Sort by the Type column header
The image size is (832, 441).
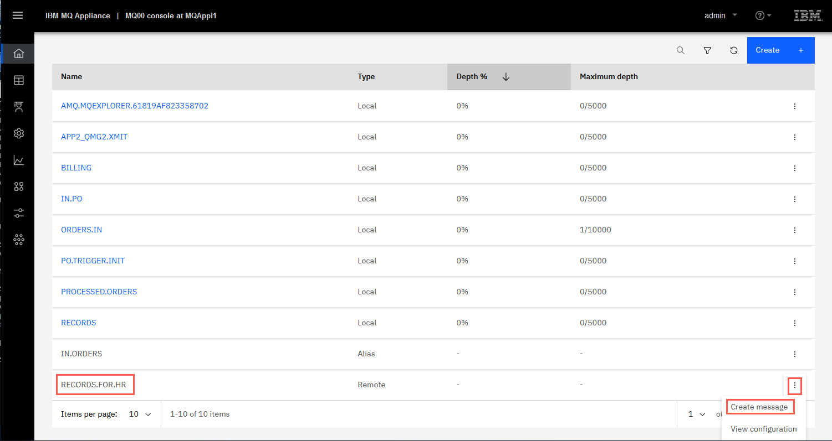point(366,77)
